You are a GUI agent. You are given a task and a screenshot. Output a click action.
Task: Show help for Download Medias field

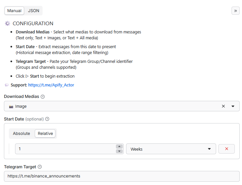click(x=43, y=97)
